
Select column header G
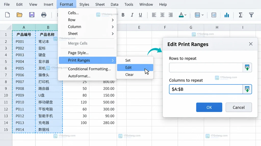[191, 27]
